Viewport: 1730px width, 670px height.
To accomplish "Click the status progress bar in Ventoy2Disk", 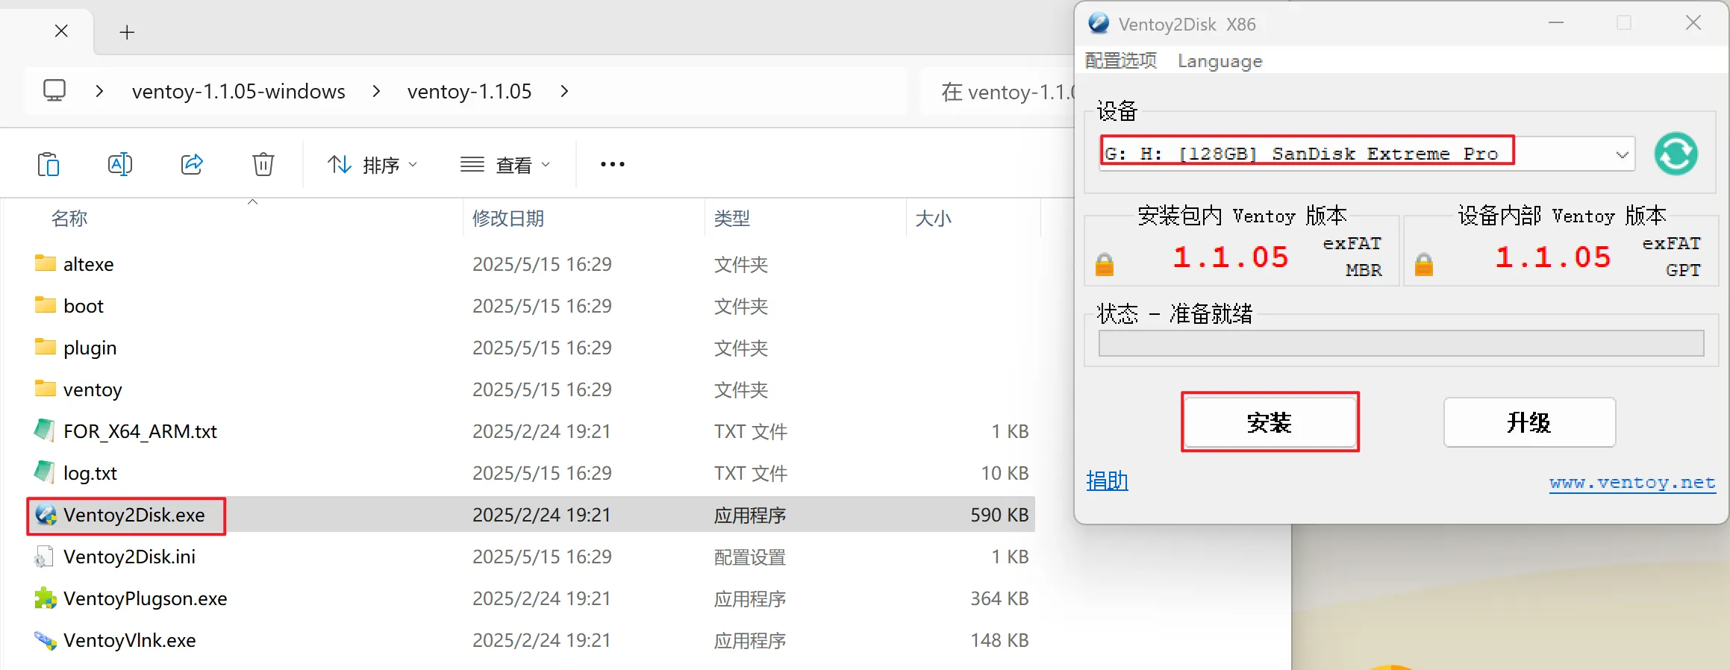I will (x=1401, y=343).
